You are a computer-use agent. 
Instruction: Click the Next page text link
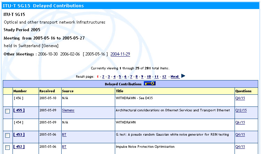175,77
